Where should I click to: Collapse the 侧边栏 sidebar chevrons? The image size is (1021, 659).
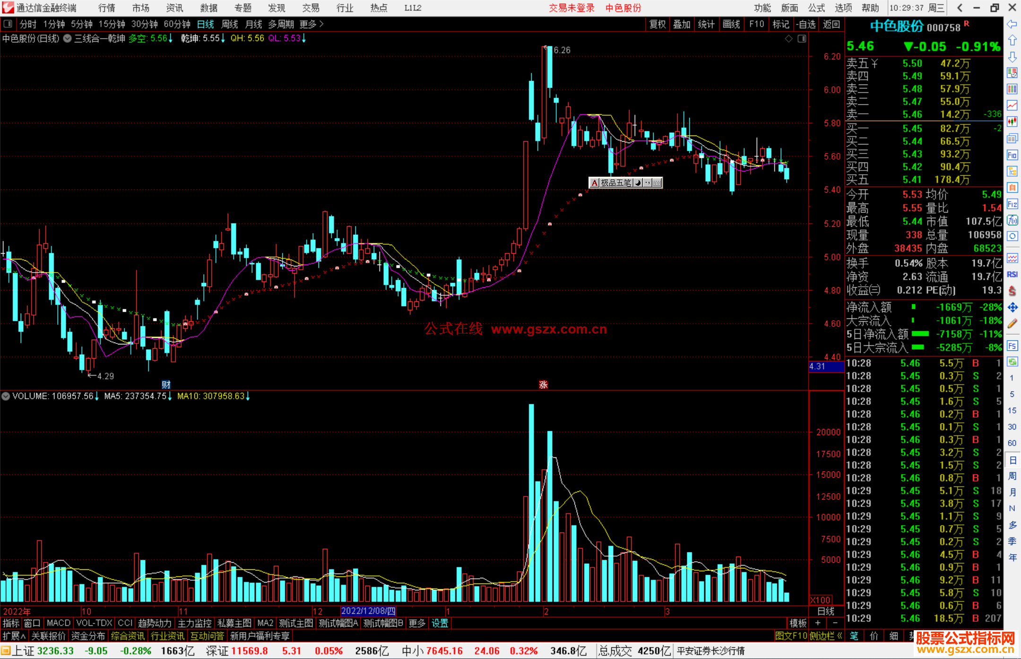click(839, 636)
